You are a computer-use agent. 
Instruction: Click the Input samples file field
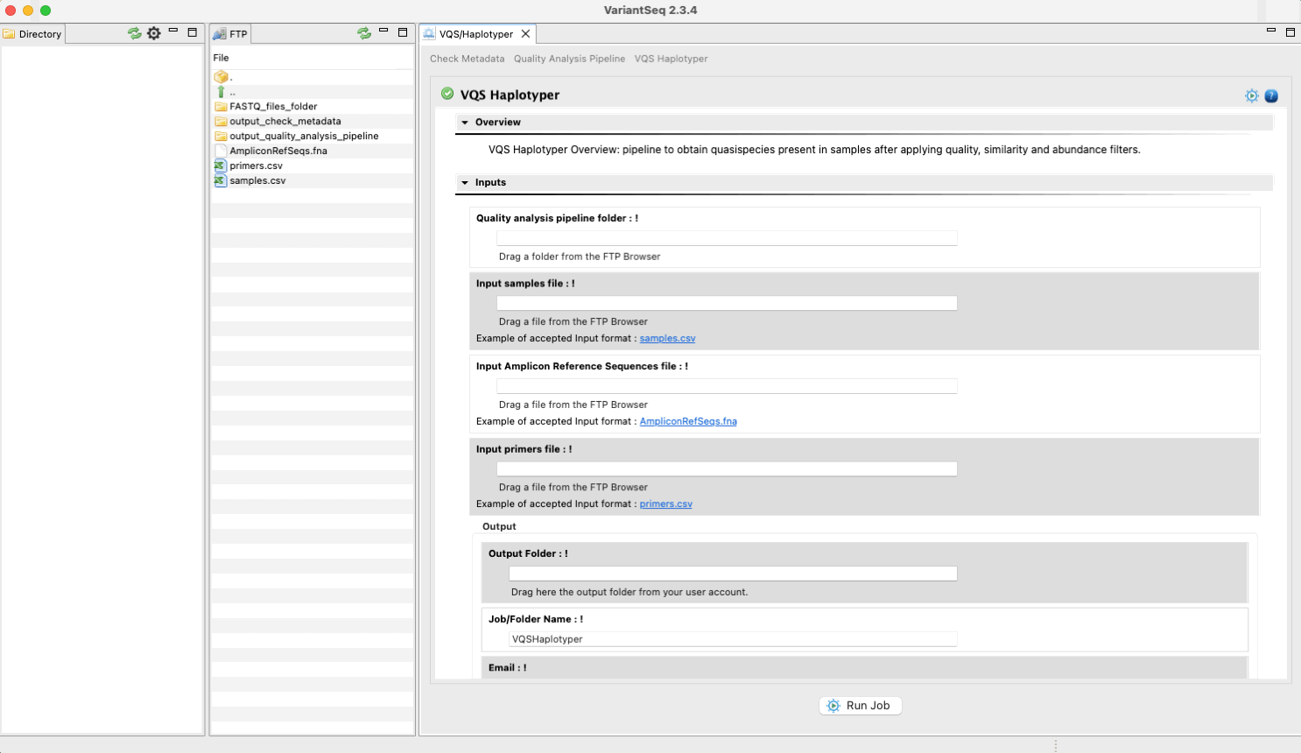click(727, 303)
